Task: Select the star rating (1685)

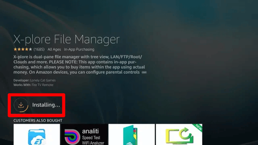Action: [29, 49]
